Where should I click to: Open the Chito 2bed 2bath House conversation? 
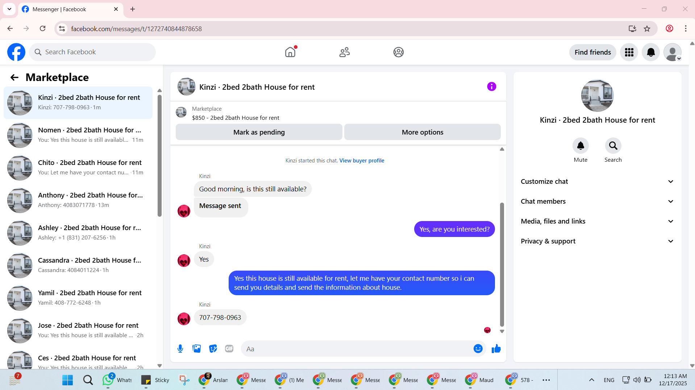click(x=78, y=168)
